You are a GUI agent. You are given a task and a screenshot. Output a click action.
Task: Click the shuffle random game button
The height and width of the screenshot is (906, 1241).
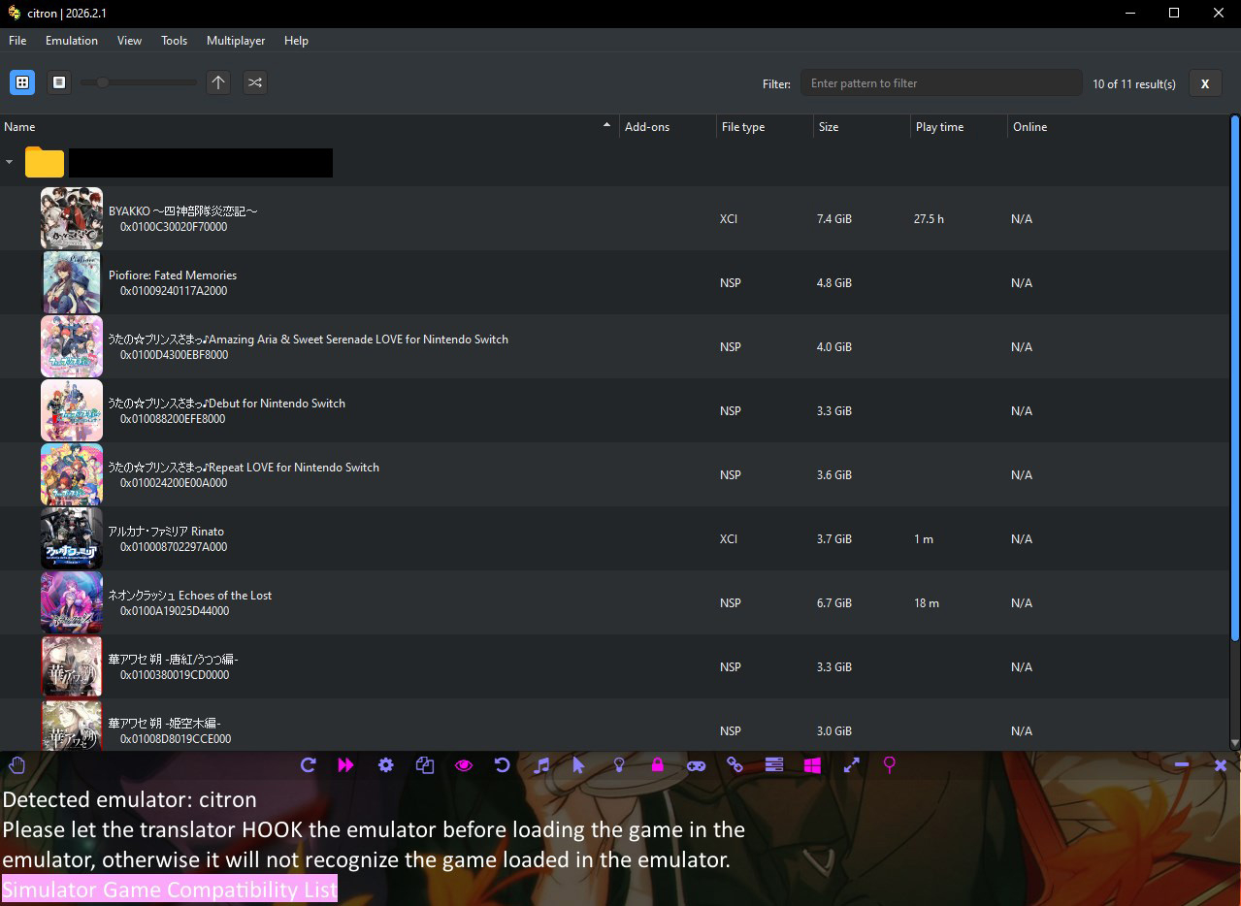[254, 82]
